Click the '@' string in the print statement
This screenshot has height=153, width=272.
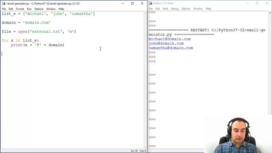38,45
